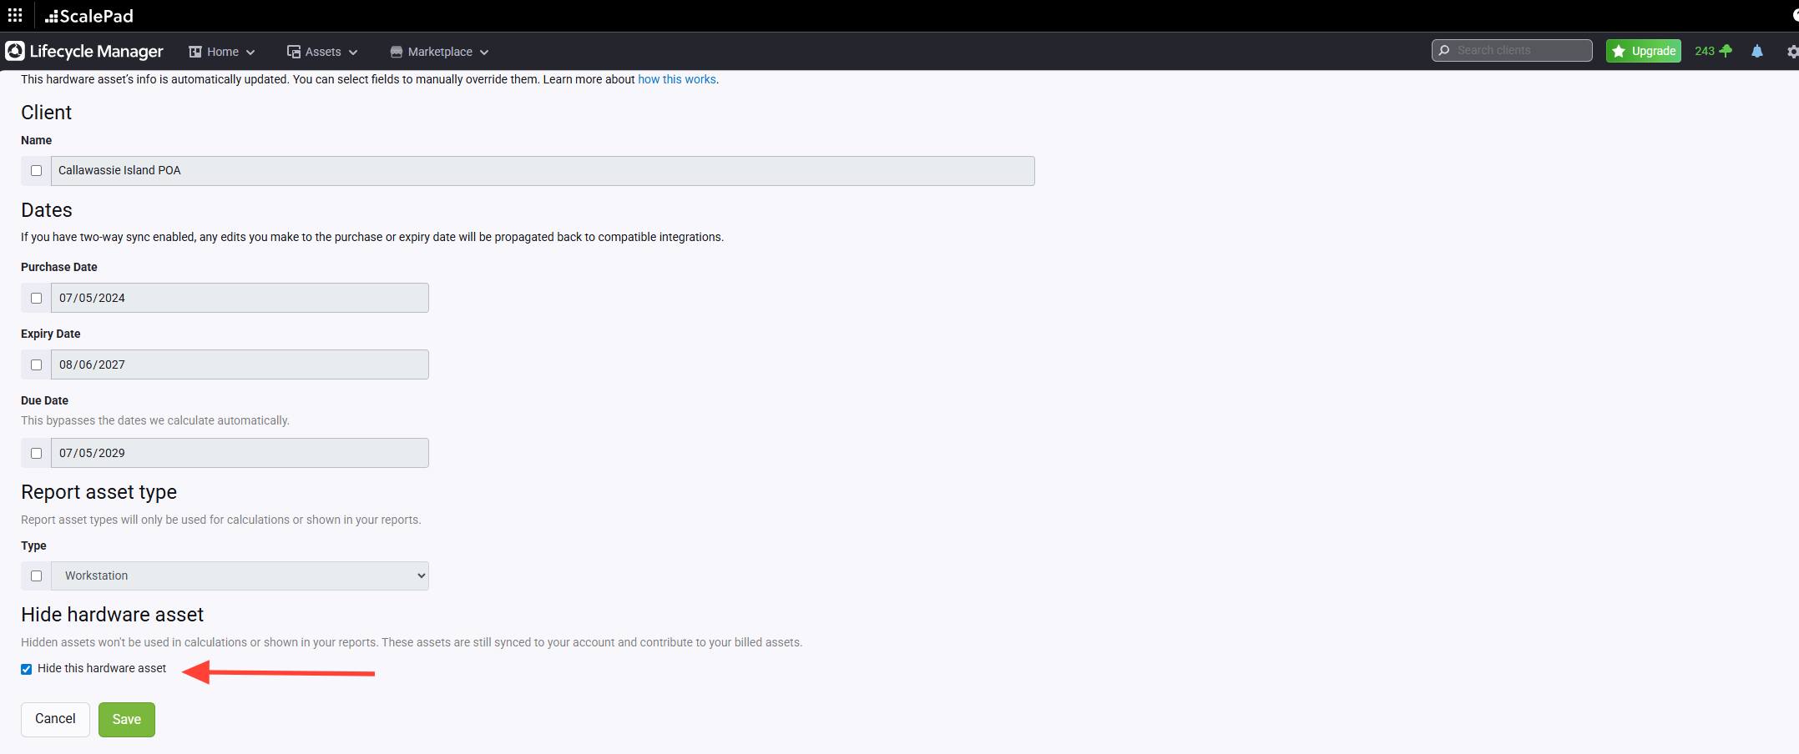Click the Cancel button

[x=55, y=719]
